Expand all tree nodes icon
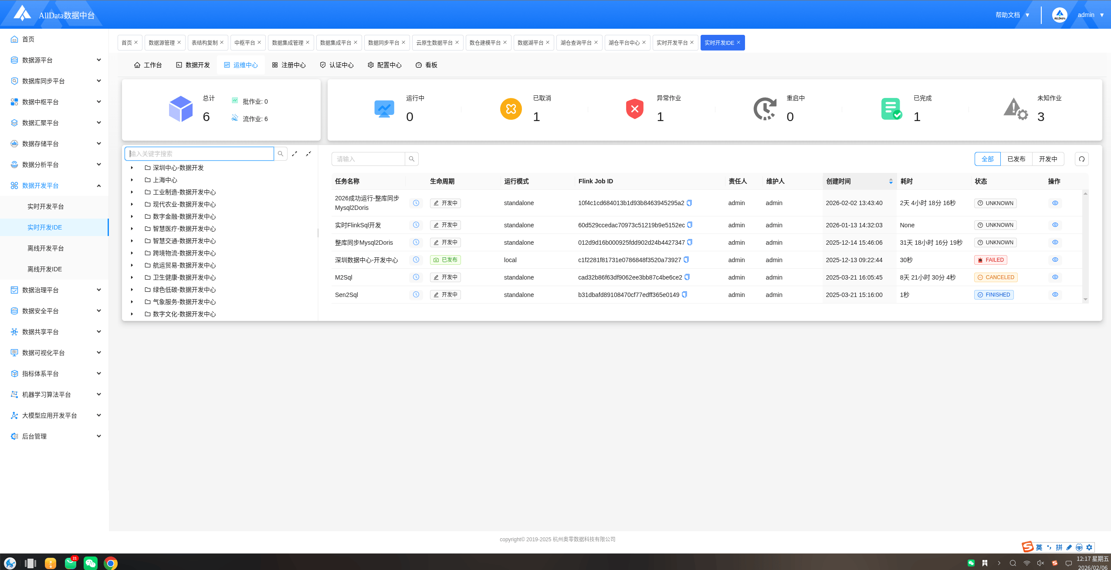Screen dimensions: 1111x570 [x=295, y=154]
